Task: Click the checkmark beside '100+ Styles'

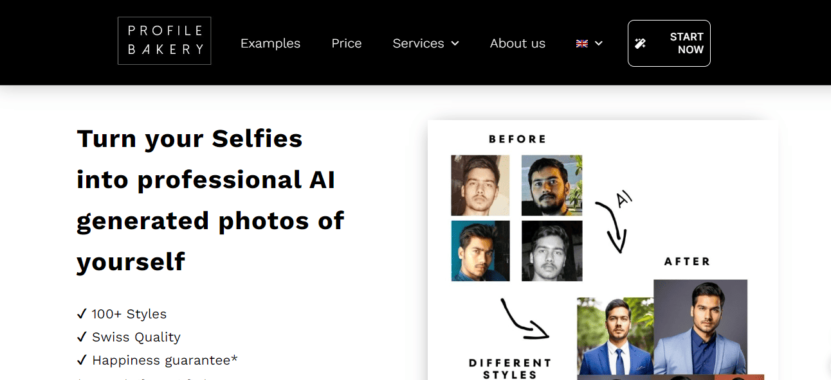Action: coord(82,314)
